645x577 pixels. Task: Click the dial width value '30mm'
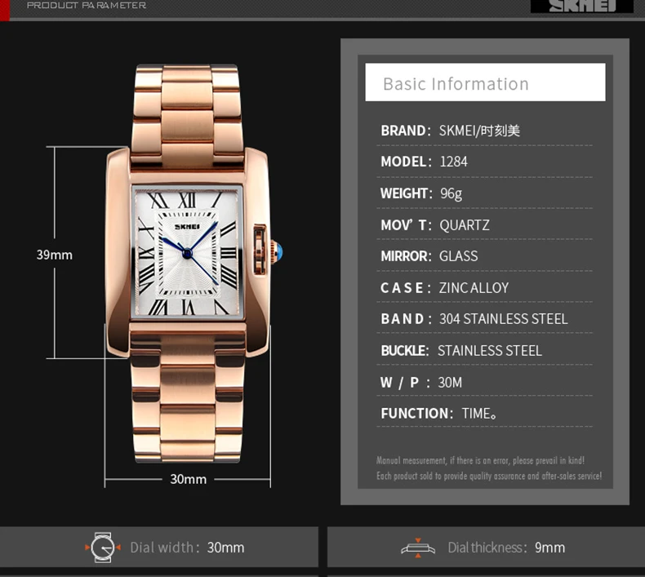coord(226,548)
